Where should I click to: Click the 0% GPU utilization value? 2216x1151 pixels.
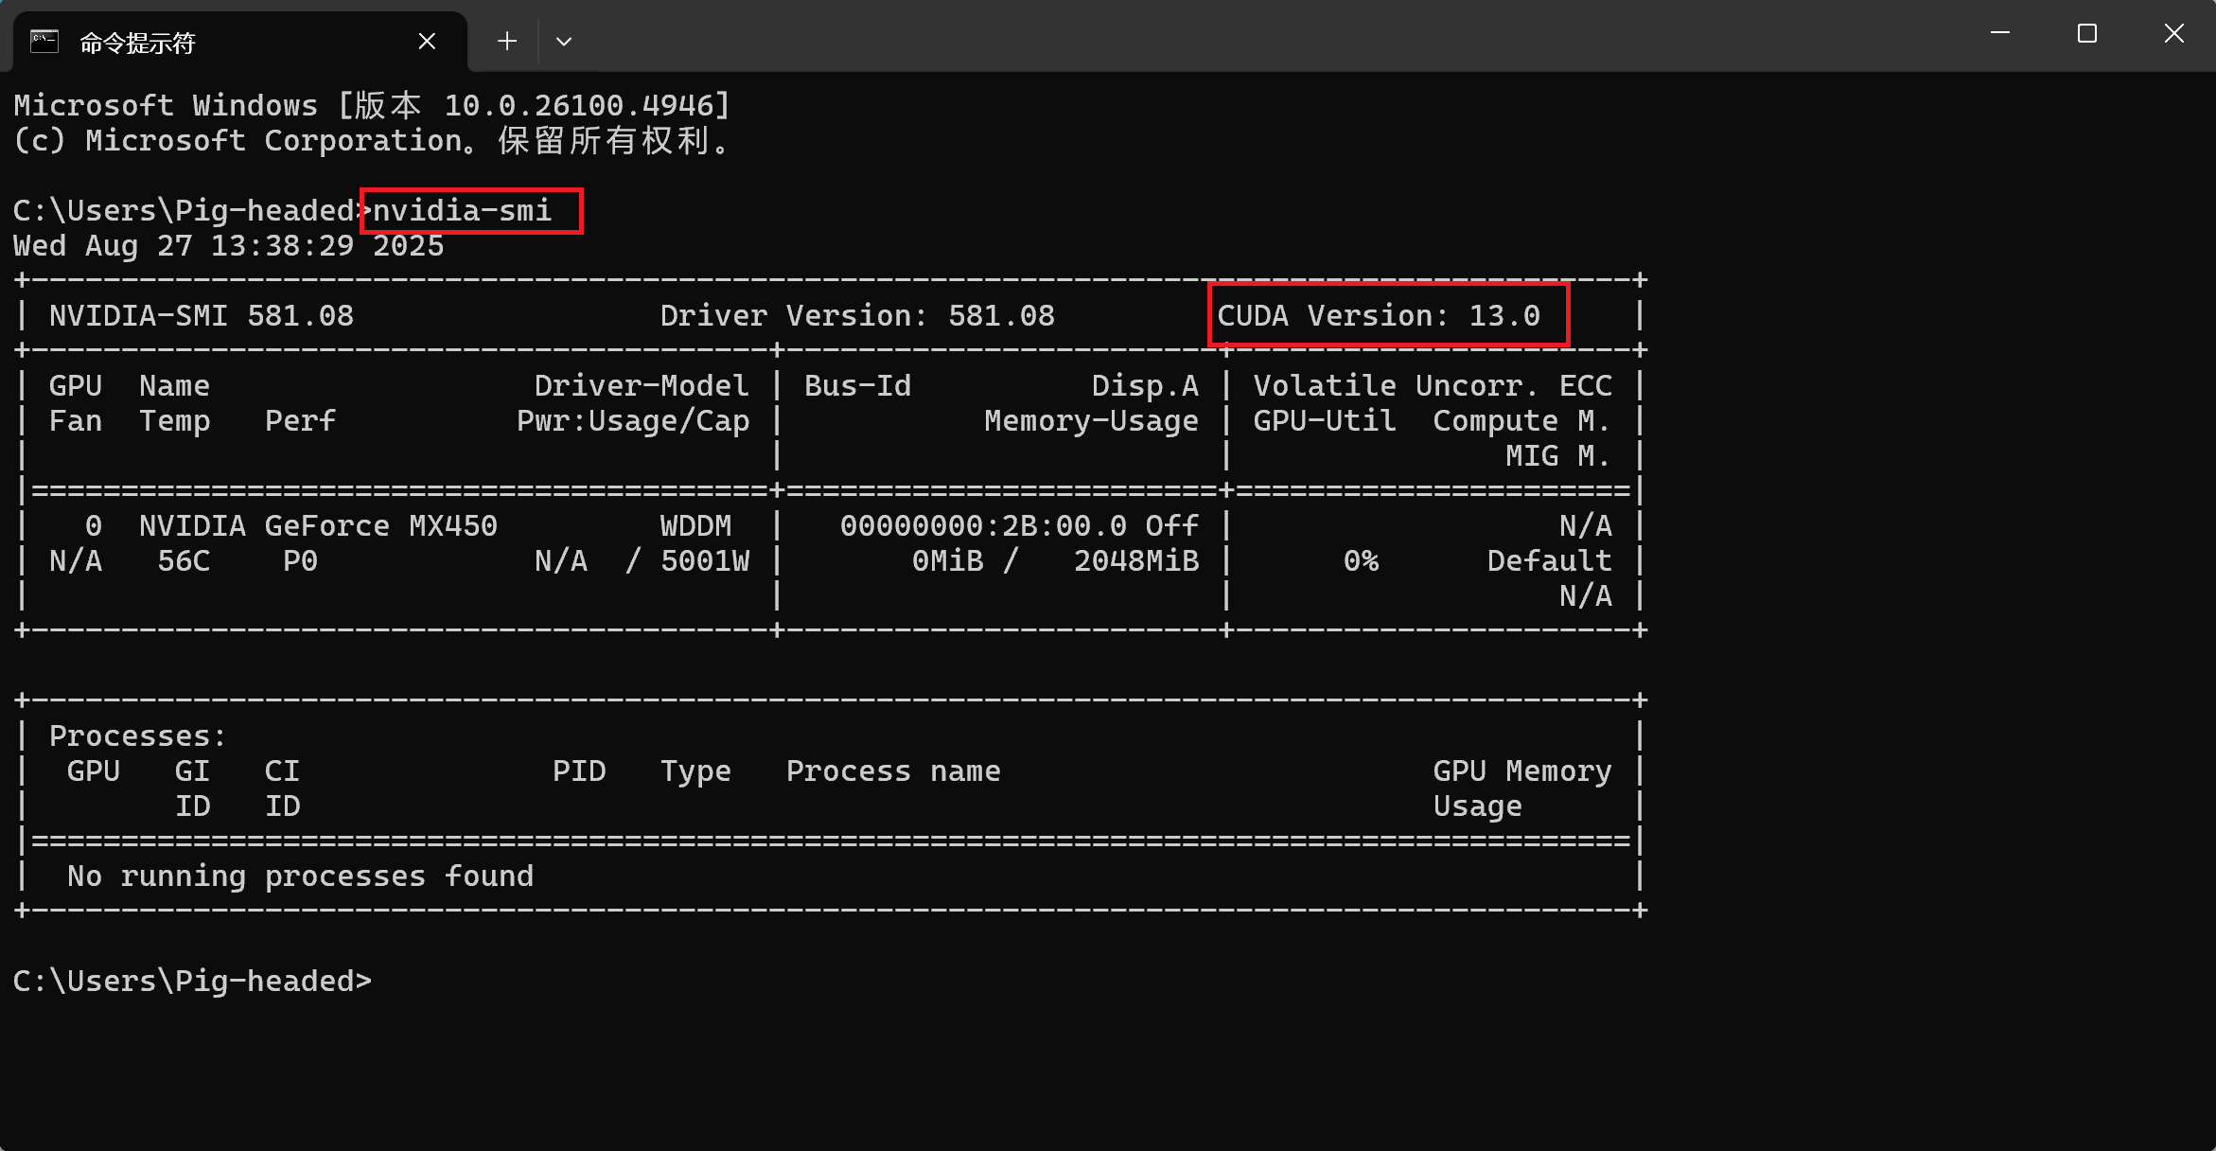[1361, 560]
